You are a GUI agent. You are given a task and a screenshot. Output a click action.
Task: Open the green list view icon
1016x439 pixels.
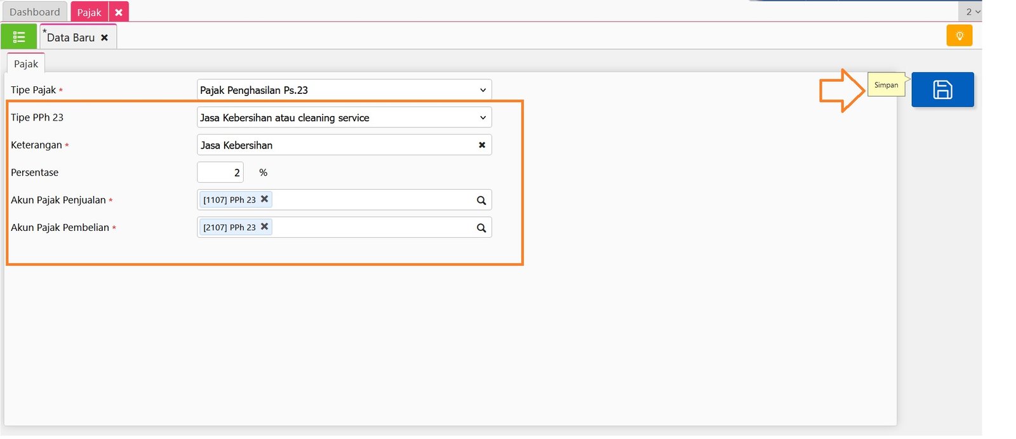[x=19, y=37]
